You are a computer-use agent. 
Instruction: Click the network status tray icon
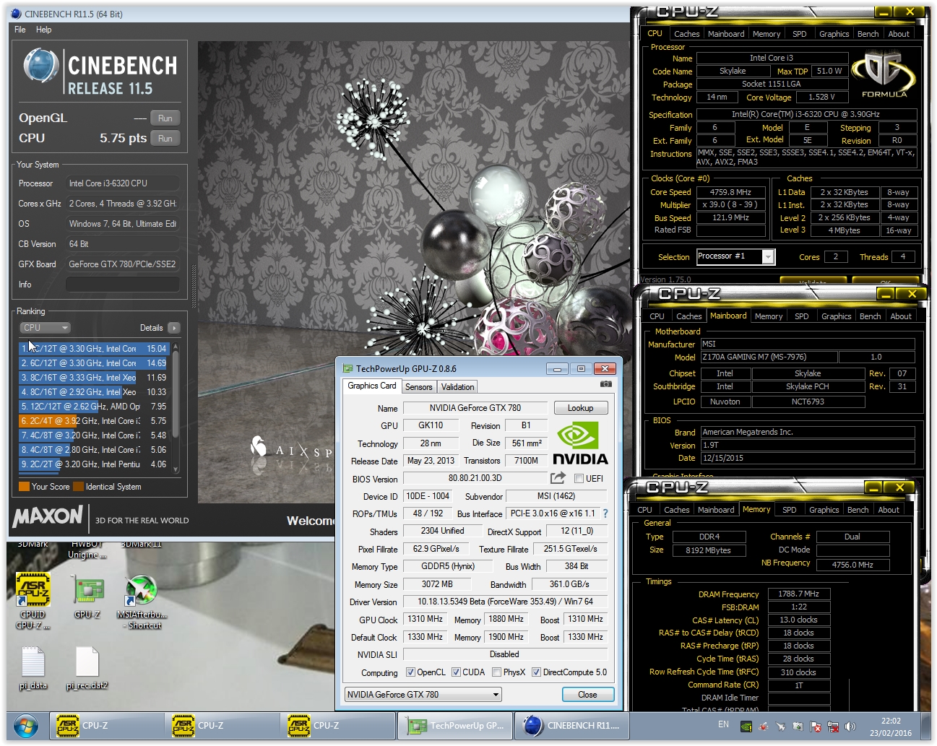pos(833,727)
